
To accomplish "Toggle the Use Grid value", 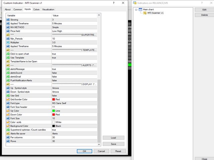I will [74, 95].
